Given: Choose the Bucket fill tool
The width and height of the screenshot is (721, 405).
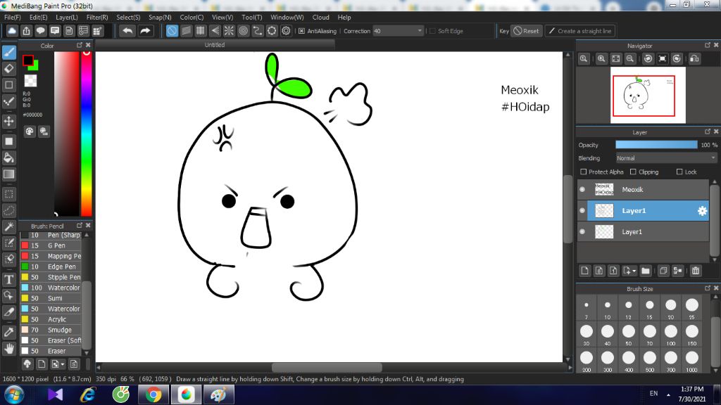Looking at the screenshot, I should [8, 158].
